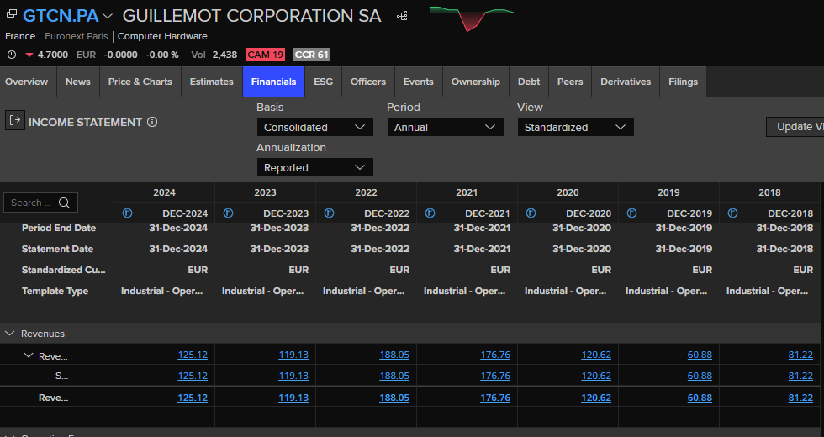Click the clock delayed-quote icon
824x437 pixels.
coord(12,55)
